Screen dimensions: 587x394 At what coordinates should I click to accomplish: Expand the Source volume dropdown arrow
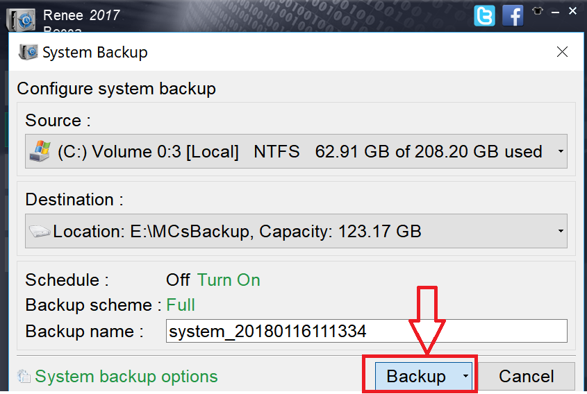[x=561, y=151]
